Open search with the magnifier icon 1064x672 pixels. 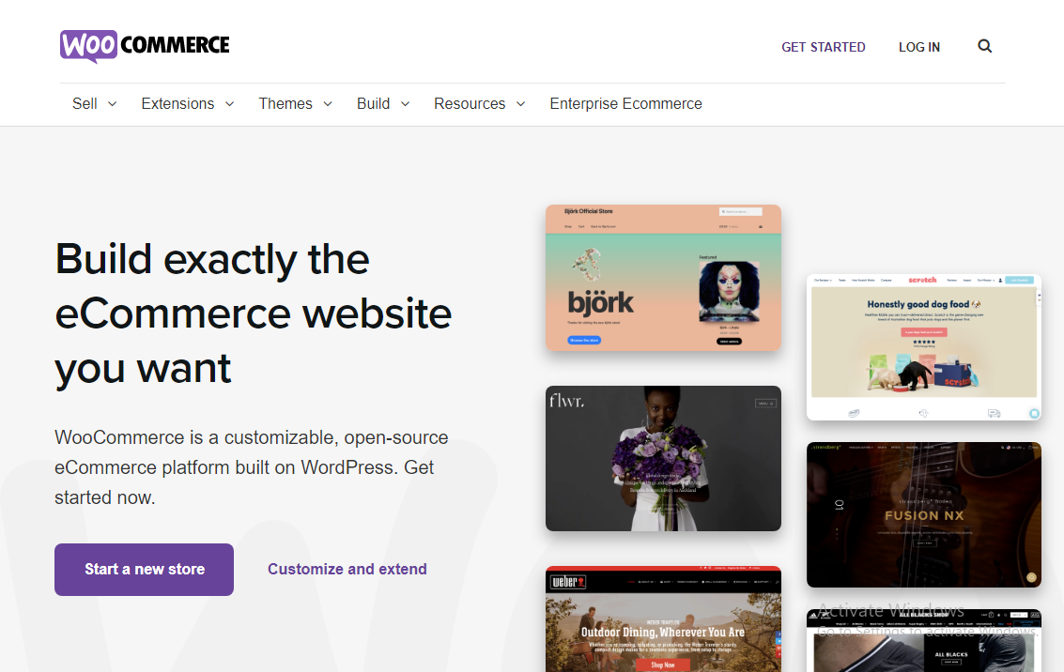[984, 46]
